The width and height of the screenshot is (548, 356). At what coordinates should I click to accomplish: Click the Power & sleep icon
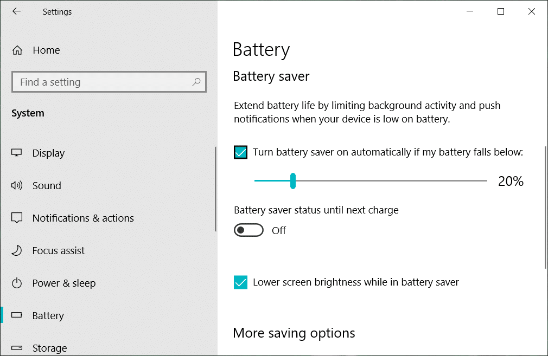[x=17, y=283]
